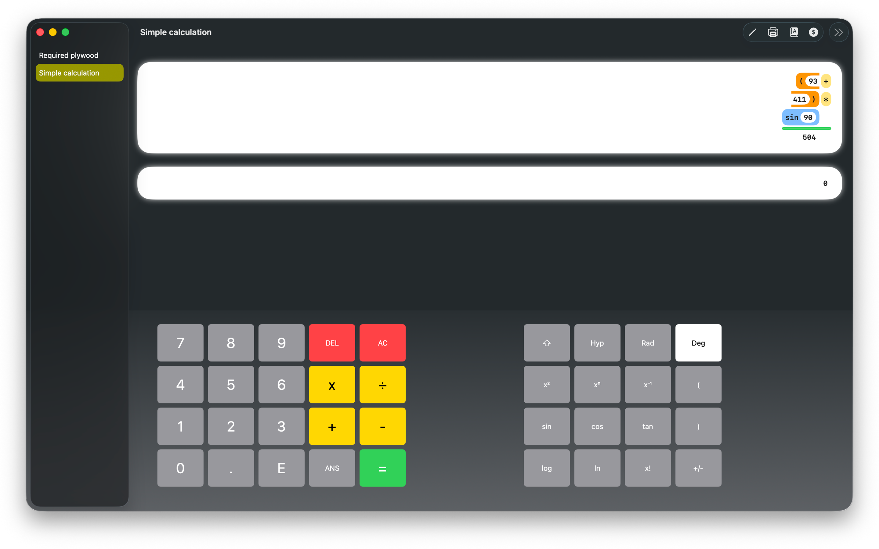Click the divide key
The image size is (879, 549).
coord(382,385)
